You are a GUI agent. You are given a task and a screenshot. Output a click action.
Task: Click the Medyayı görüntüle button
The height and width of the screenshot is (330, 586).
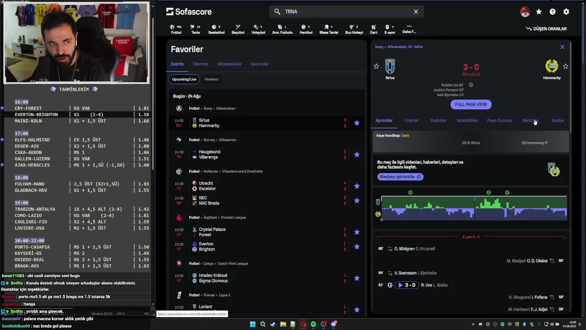pyautogui.click(x=400, y=176)
